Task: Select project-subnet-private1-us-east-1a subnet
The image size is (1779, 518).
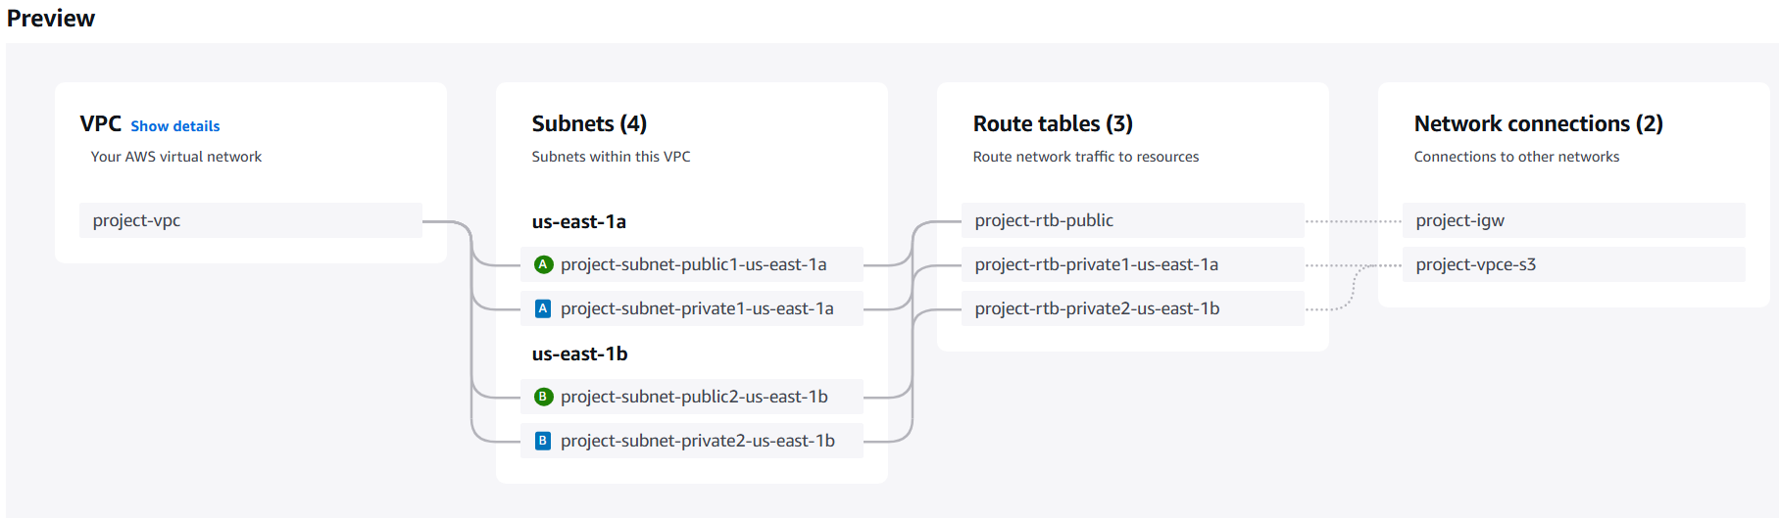Action: (697, 308)
